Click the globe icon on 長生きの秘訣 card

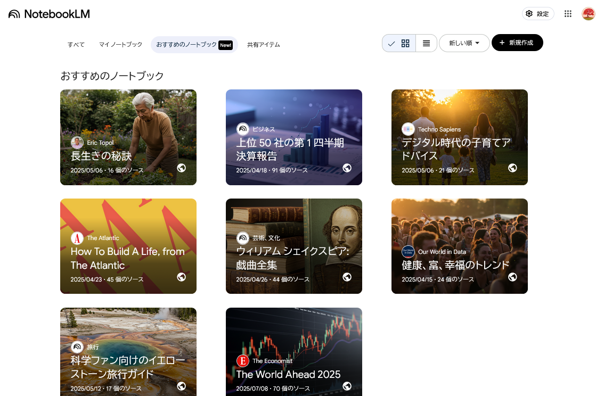pyautogui.click(x=182, y=168)
